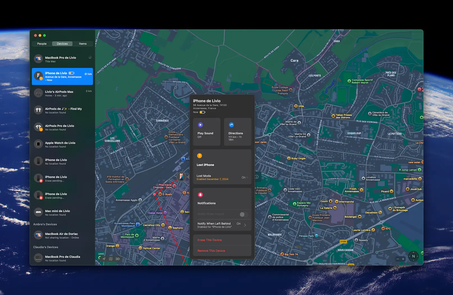Select Mac mini de Livio
The width and height of the screenshot is (453, 295).
62,213
